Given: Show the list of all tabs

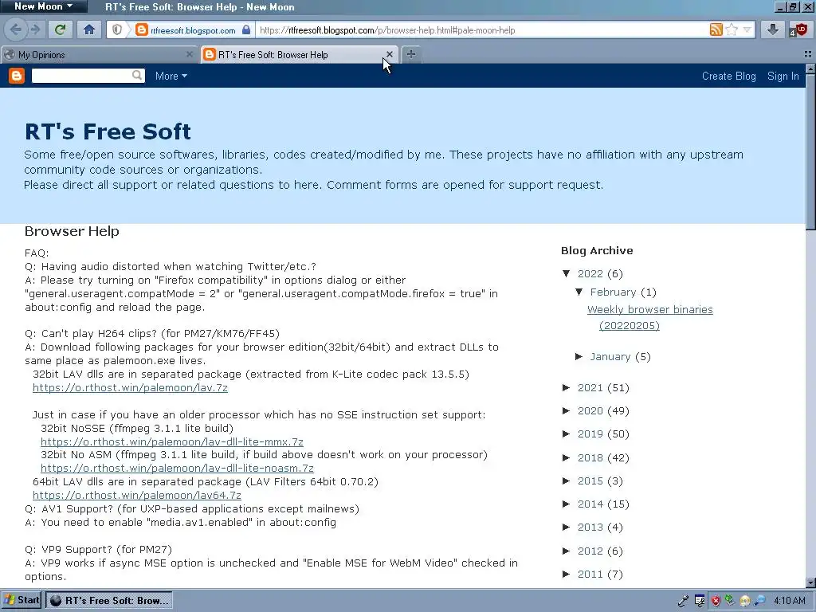Looking at the screenshot, I should click(x=808, y=54).
